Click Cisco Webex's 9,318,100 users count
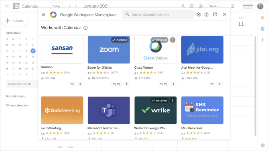The width and height of the screenshot is (268, 151). 144,78
